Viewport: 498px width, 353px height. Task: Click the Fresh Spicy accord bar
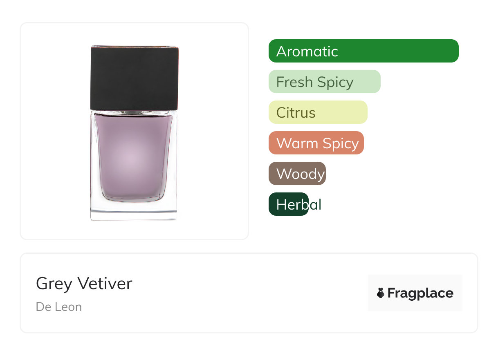click(x=324, y=82)
